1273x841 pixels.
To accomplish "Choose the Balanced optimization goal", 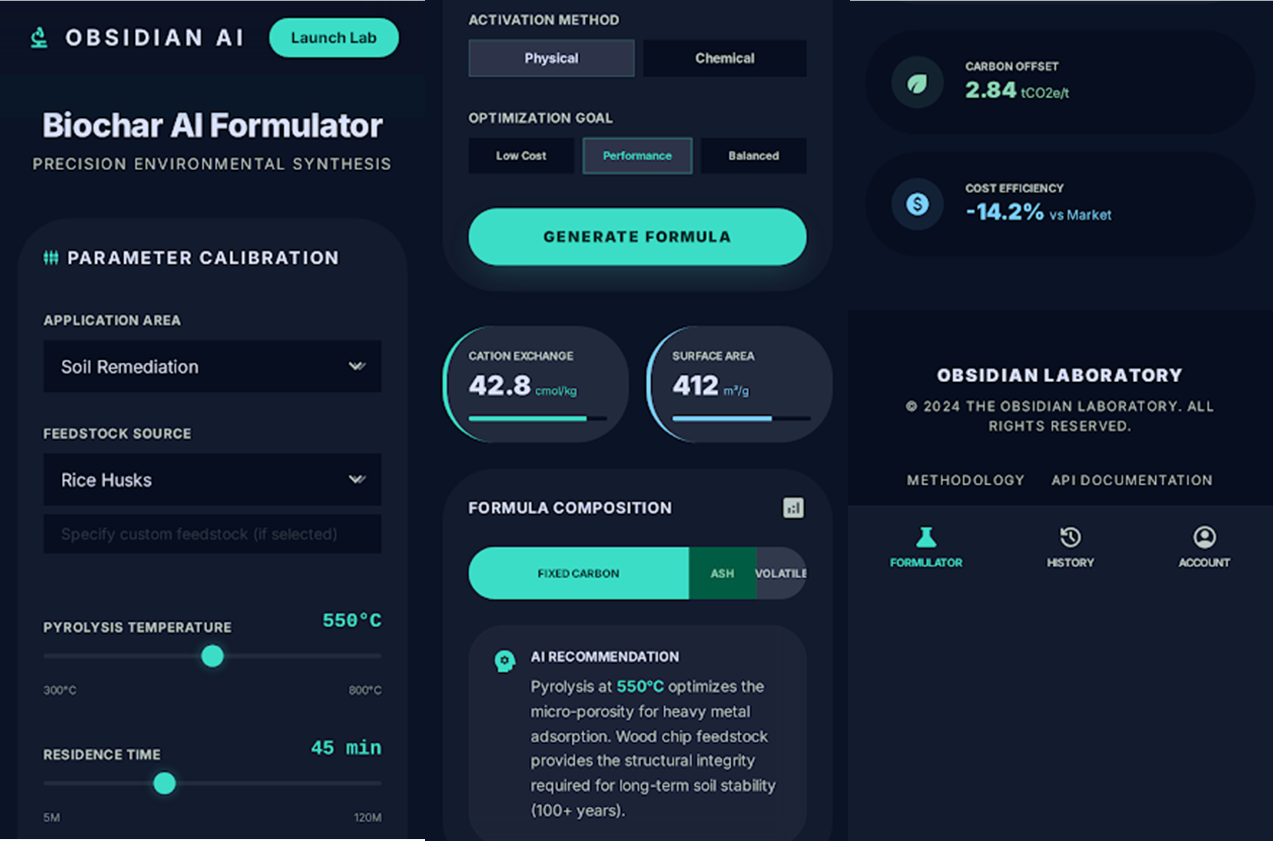I will [753, 156].
